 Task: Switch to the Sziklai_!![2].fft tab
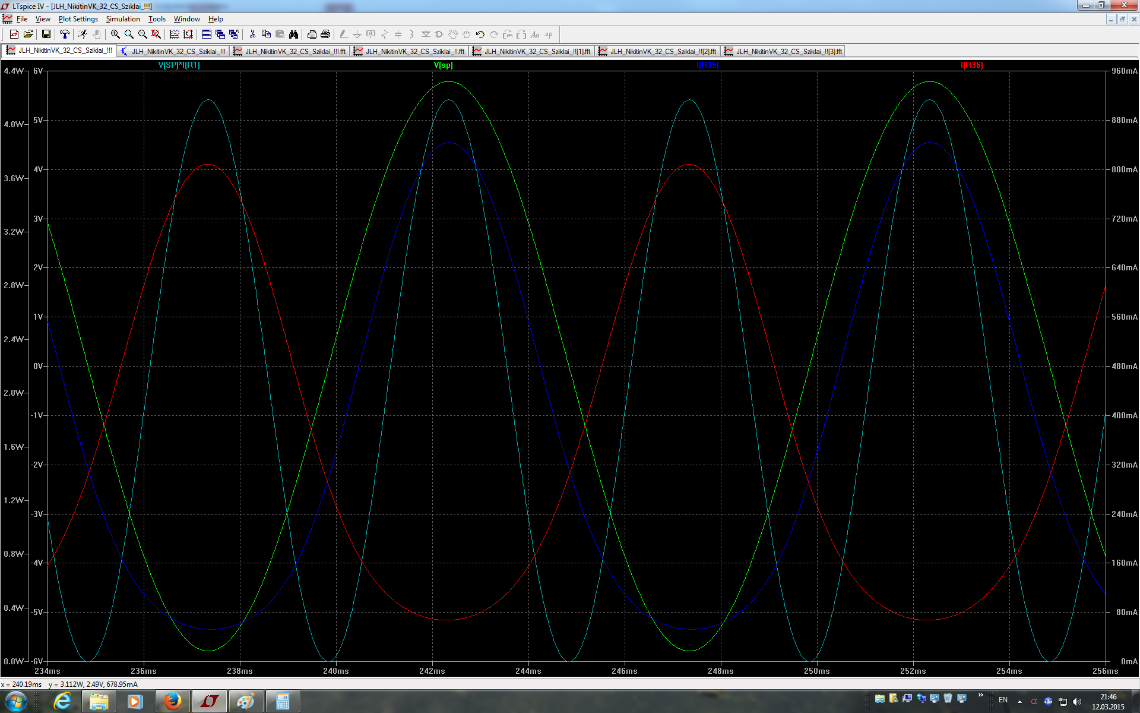tap(658, 52)
